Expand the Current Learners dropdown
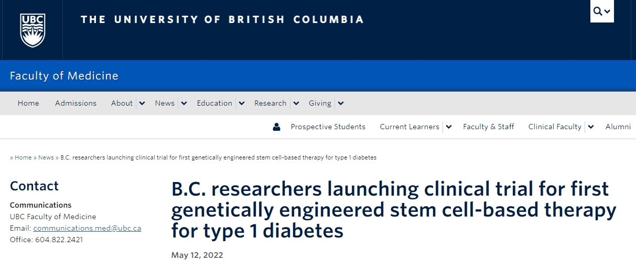This screenshot has height=272, width=636. 448,127
